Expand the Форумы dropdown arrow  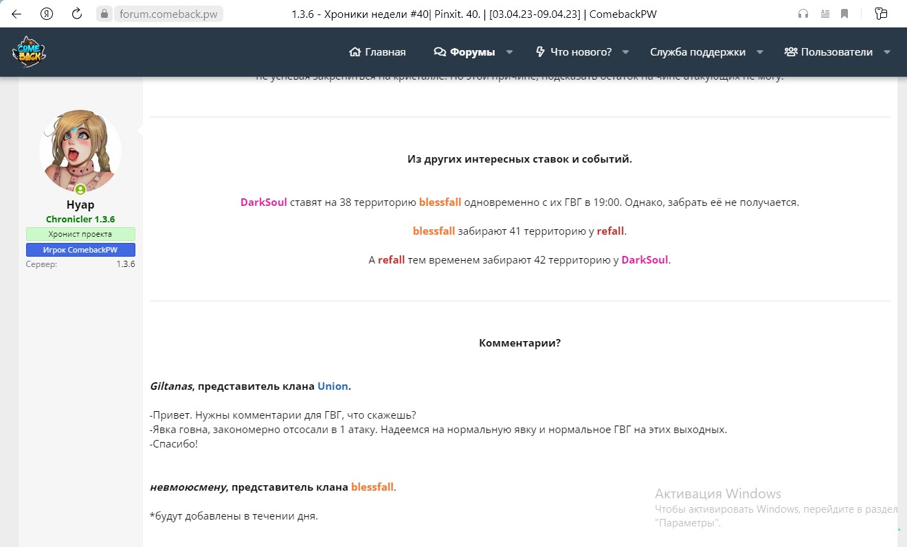tap(509, 52)
